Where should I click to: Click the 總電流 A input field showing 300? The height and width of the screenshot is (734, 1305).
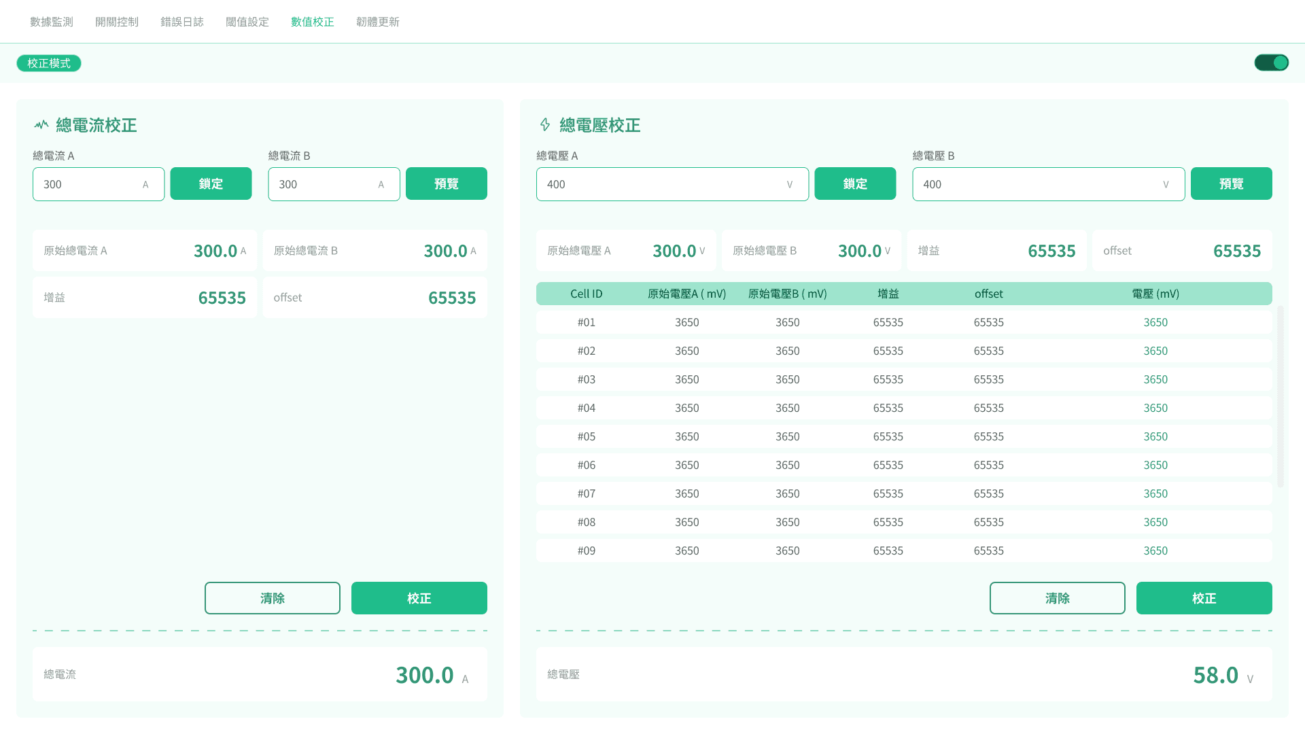tap(98, 183)
